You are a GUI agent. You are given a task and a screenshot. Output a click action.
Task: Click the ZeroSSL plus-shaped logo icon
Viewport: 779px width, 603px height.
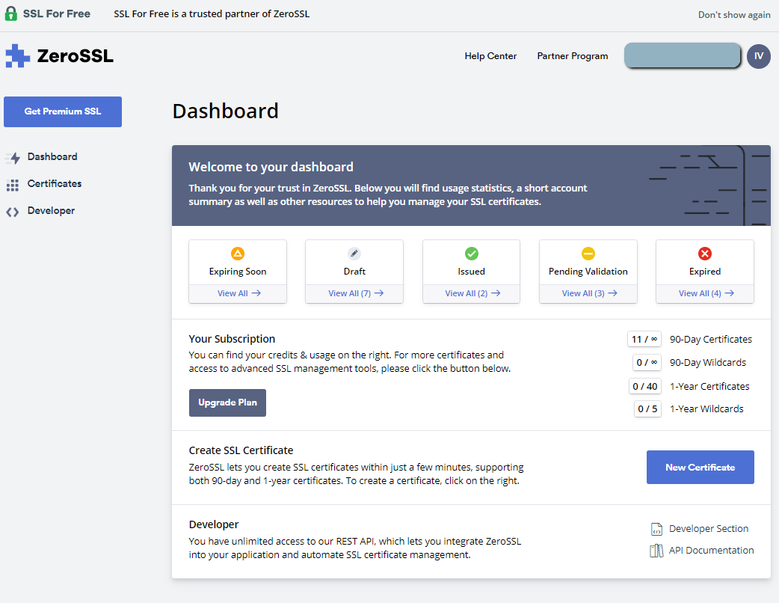tap(17, 55)
